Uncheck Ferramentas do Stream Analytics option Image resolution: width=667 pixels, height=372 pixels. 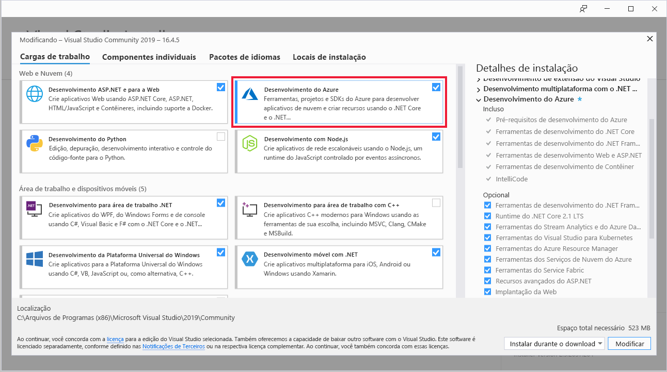click(487, 227)
